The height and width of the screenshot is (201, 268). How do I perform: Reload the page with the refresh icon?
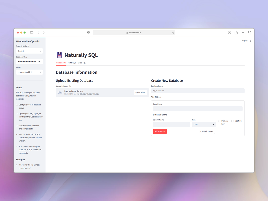click(173, 33)
